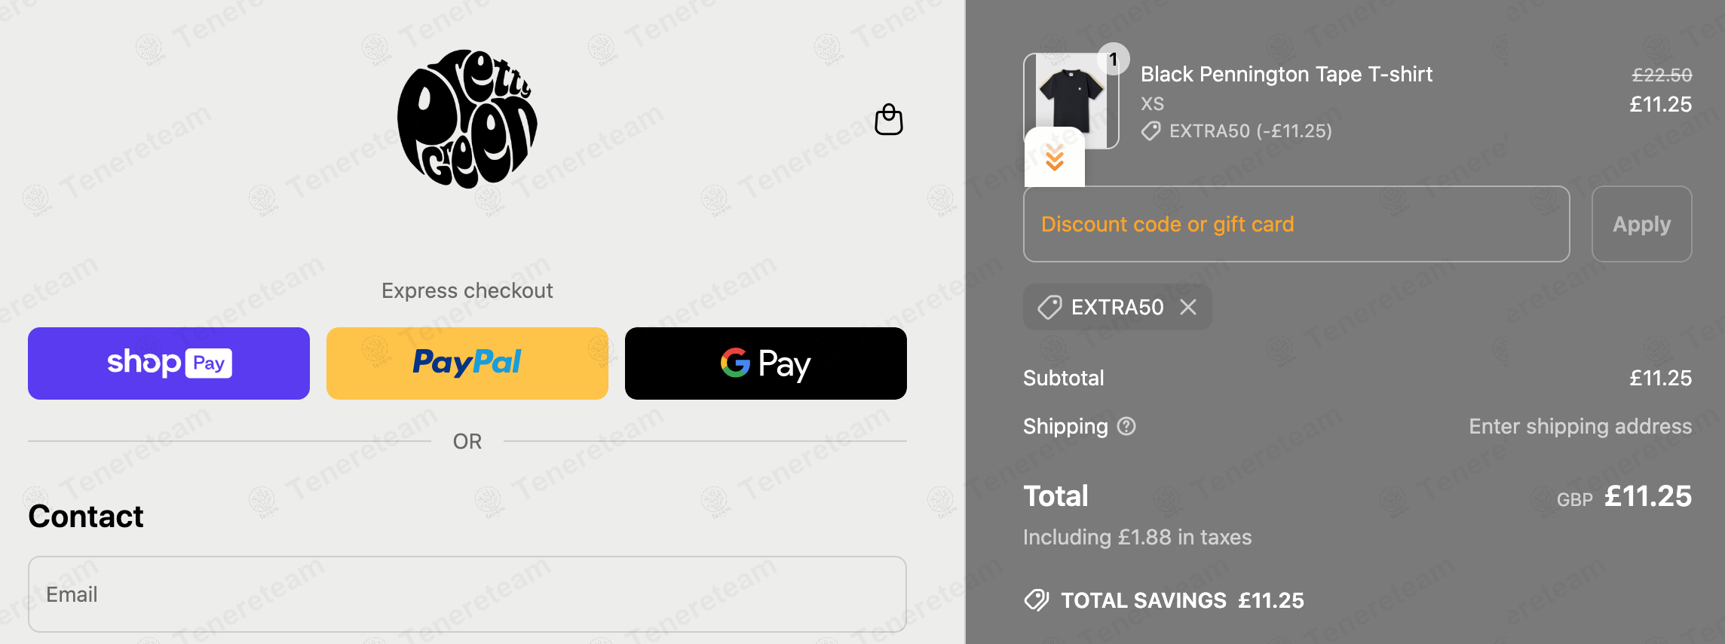Check out with the PayPal button
Screen dimensions: 1725x644
click(467, 363)
